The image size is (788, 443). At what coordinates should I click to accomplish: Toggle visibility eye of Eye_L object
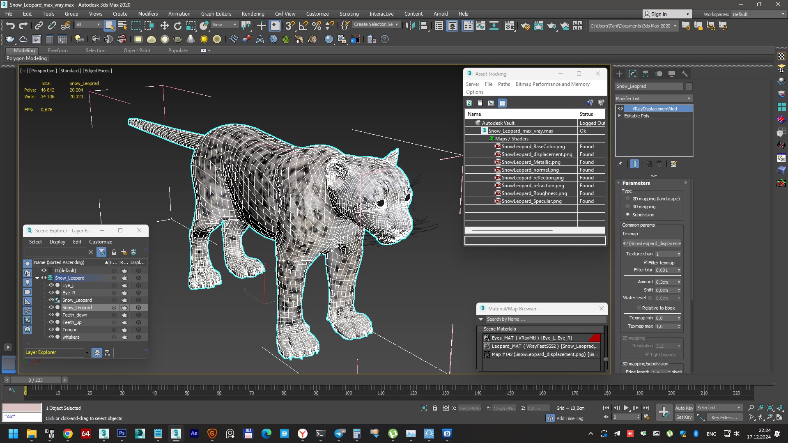[51, 285]
